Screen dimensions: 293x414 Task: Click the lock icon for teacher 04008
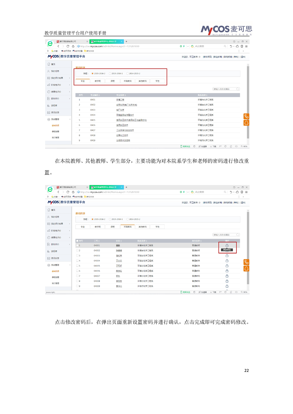pos(227,281)
